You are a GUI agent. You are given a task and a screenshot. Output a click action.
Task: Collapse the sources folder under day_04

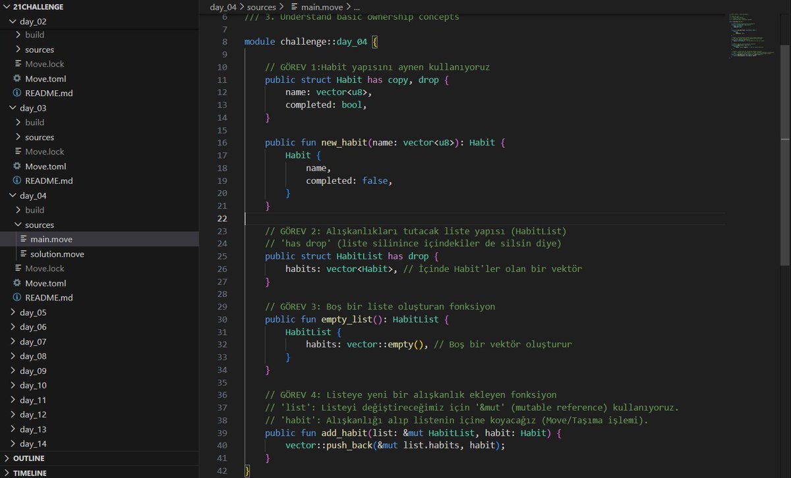point(18,225)
